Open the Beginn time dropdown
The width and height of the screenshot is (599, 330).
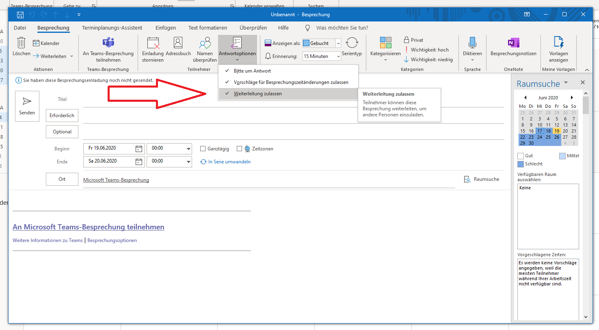[x=188, y=149]
